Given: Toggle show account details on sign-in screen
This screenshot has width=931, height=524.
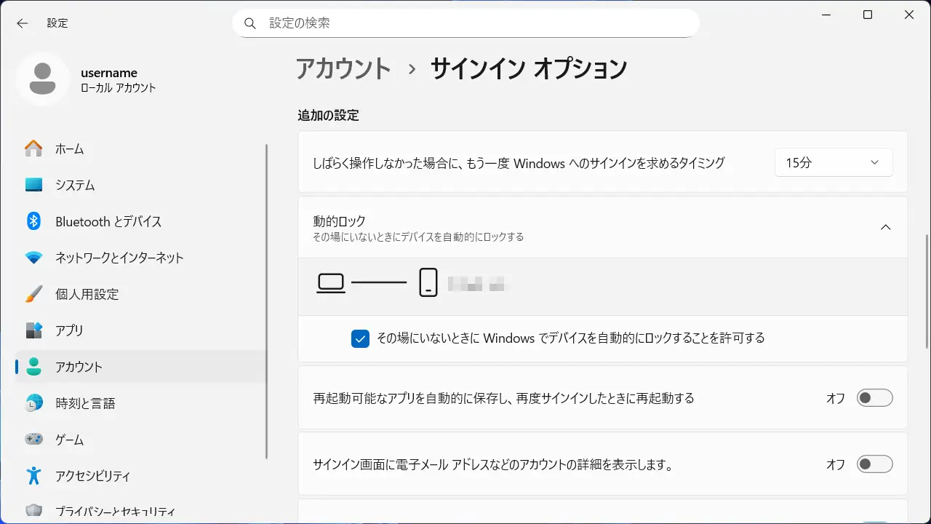Looking at the screenshot, I should tap(874, 464).
